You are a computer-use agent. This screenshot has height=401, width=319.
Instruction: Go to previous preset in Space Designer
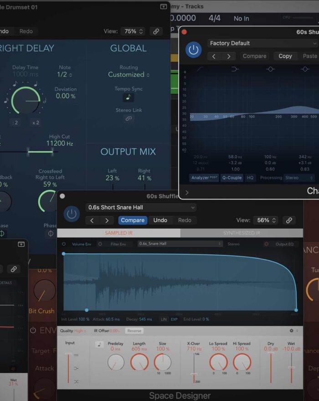92,221
